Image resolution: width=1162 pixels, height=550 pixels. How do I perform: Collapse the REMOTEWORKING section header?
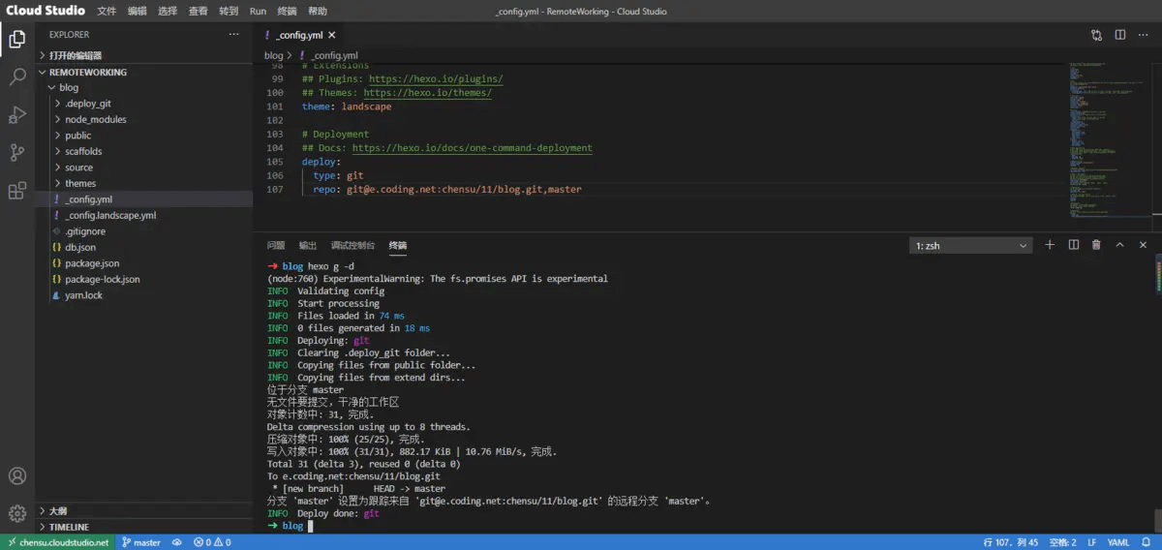click(144, 72)
